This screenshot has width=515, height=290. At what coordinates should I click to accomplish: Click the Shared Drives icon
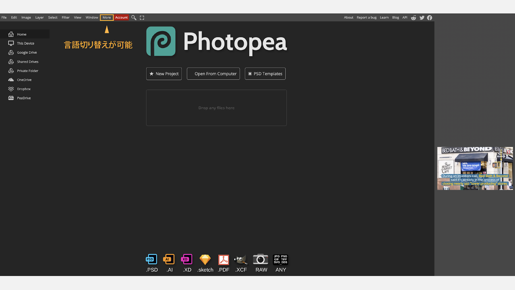tap(11, 62)
